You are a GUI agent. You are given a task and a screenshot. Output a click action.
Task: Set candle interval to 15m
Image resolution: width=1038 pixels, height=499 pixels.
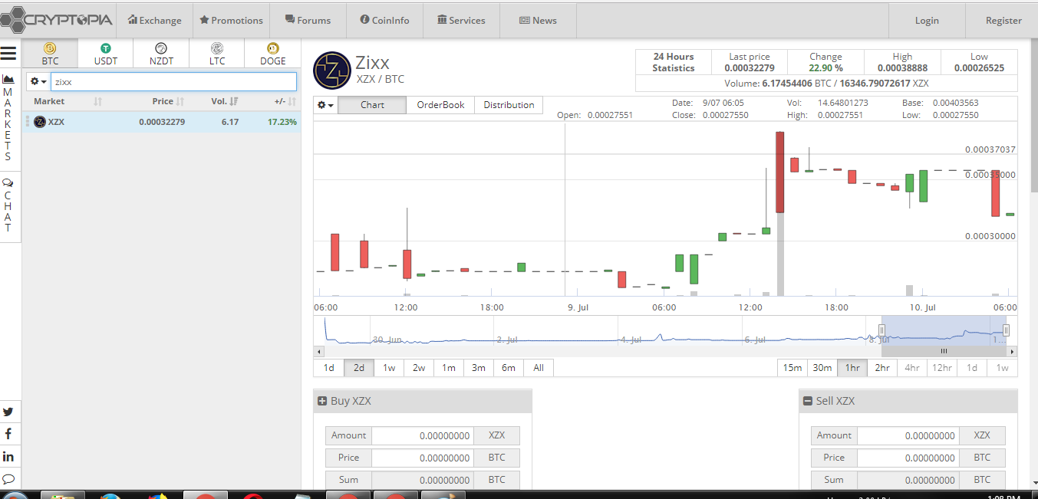(x=793, y=368)
